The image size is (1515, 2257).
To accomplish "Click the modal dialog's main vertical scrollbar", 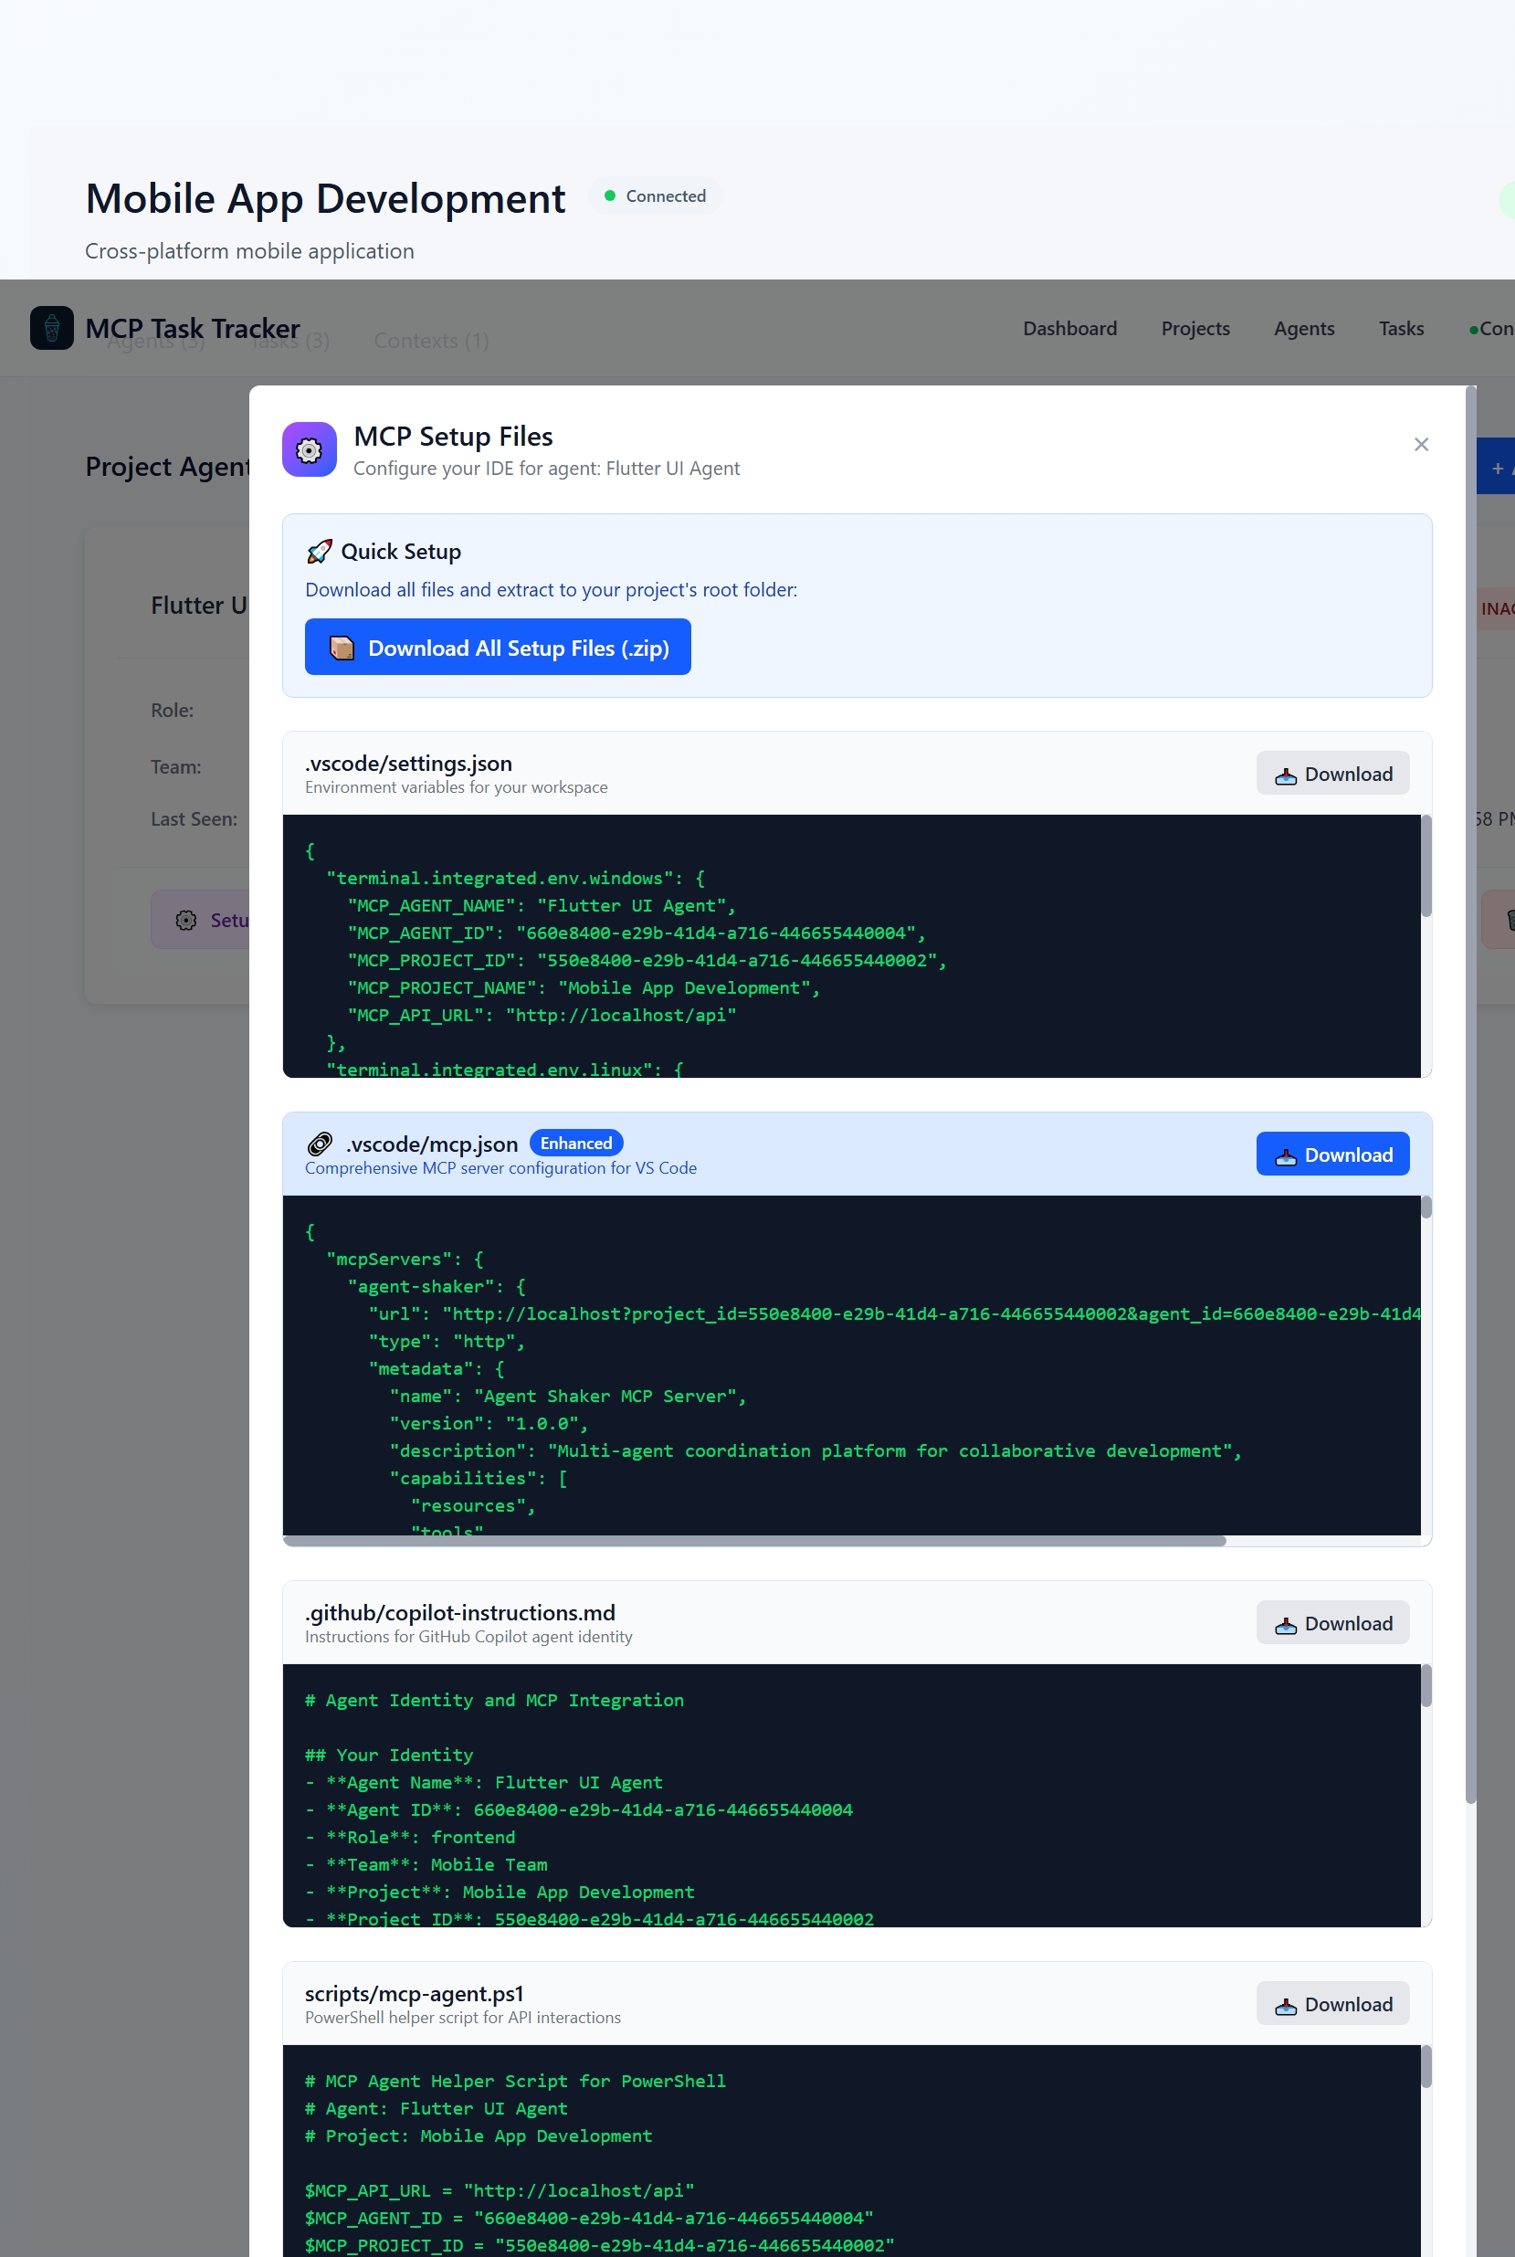I will [x=1470, y=1094].
